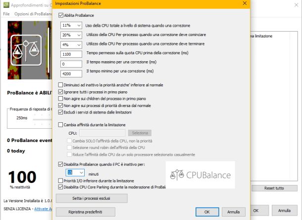The image size is (302, 220).
Task: Click Annulla in the ProBalance settings dialog
Action: tap(234, 212)
